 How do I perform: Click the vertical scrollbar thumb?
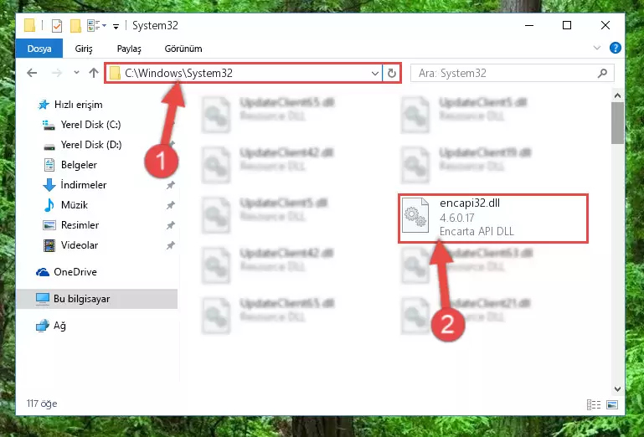click(x=617, y=123)
